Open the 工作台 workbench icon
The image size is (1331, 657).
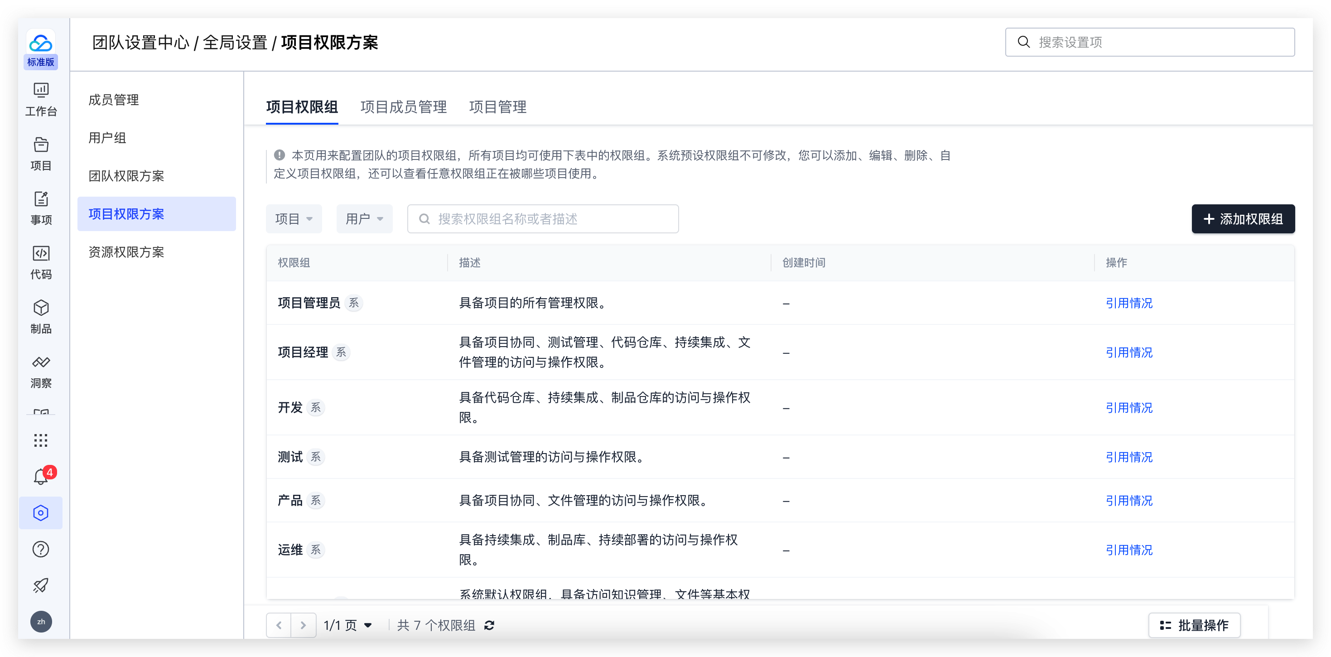(x=41, y=100)
